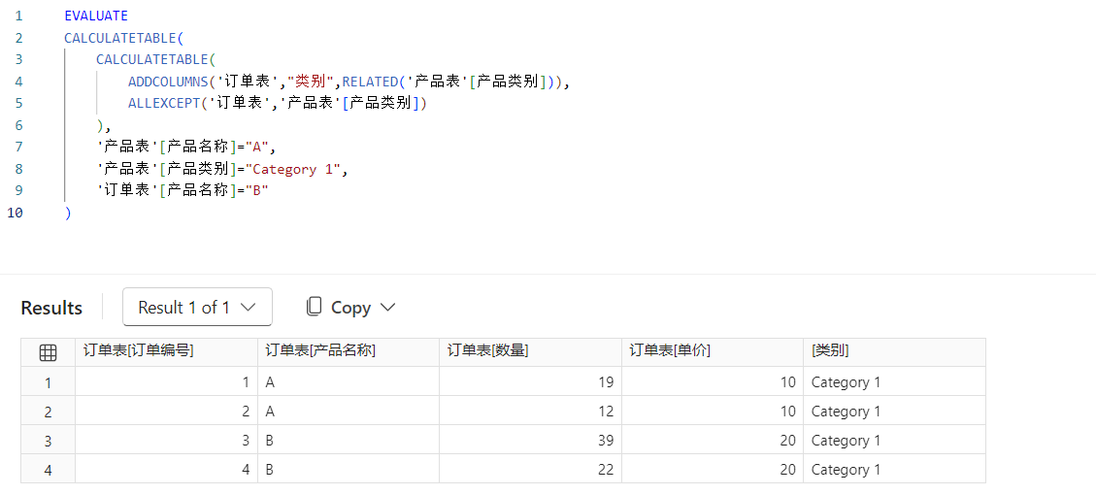Select result row number 1
This screenshot has height=495, width=1096.
point(49,382)
